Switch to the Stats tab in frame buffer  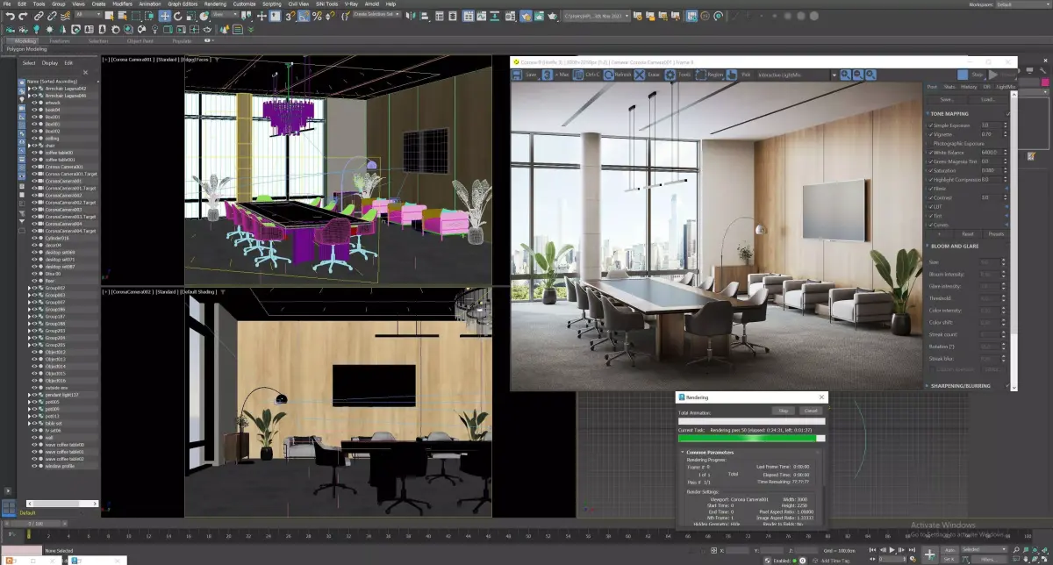point(949,87)
